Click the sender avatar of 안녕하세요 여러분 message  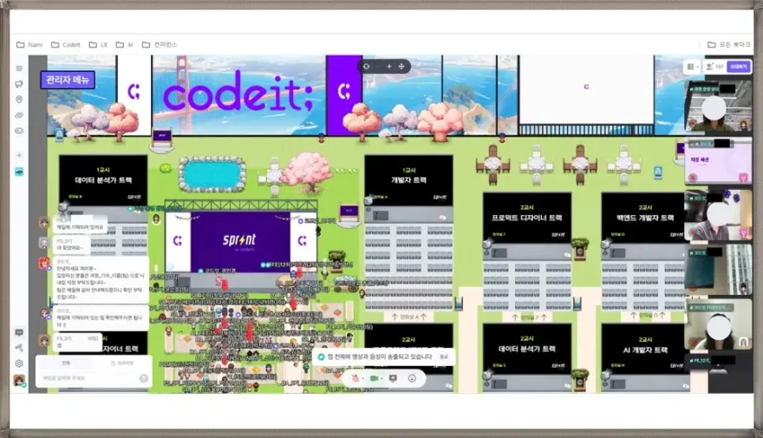tap(45, 264)
